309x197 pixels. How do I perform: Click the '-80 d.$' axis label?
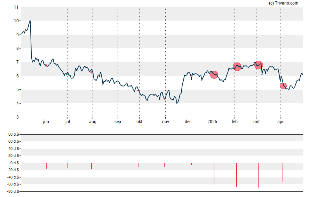13,191
